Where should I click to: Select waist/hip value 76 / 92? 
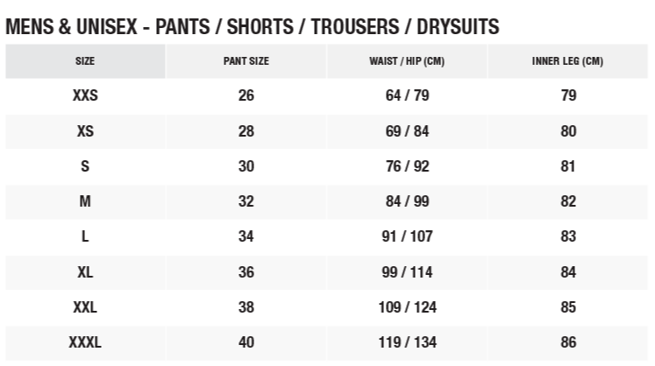(x=407, y=166)
